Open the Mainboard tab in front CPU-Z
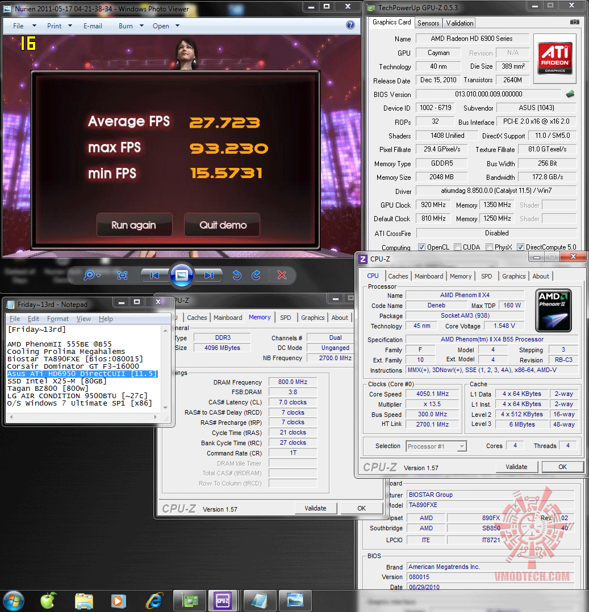Screen dimensions: 589x612 [x=429, y=276]
